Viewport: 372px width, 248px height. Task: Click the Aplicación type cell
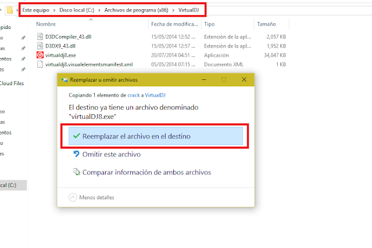click(x=216, y=55)
